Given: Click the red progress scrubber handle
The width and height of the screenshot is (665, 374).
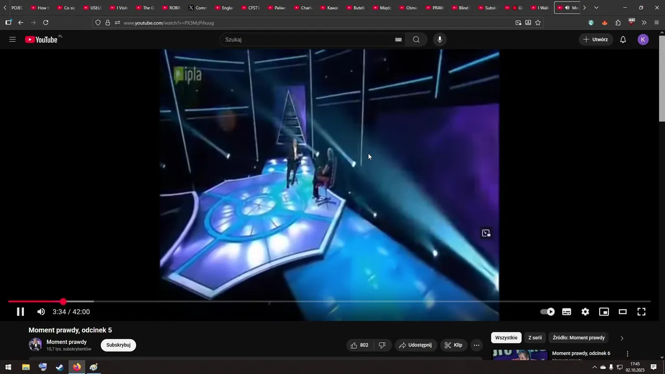Looking at the screenshot, I should (x=63, y=302).
